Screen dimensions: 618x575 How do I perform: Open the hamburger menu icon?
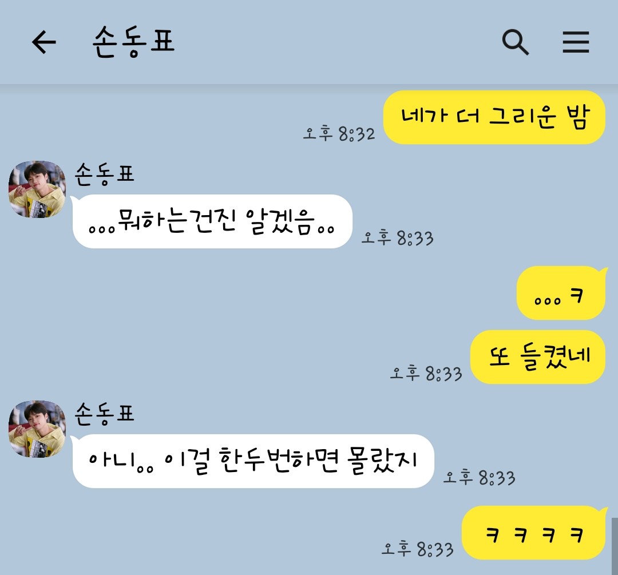576,42
